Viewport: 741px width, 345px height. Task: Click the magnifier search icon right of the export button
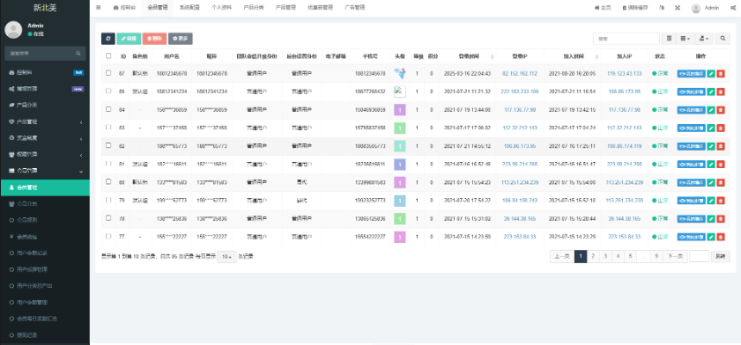pyautogui.click(x=722, y=39)
